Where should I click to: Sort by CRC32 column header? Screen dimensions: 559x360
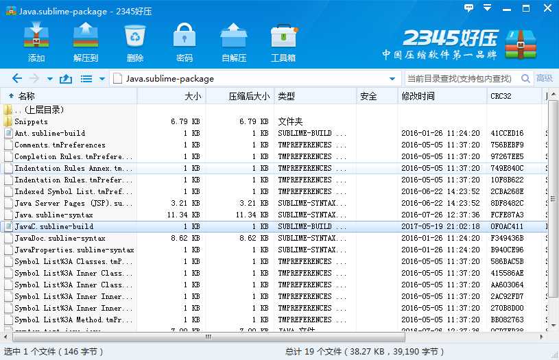point(514,96)
